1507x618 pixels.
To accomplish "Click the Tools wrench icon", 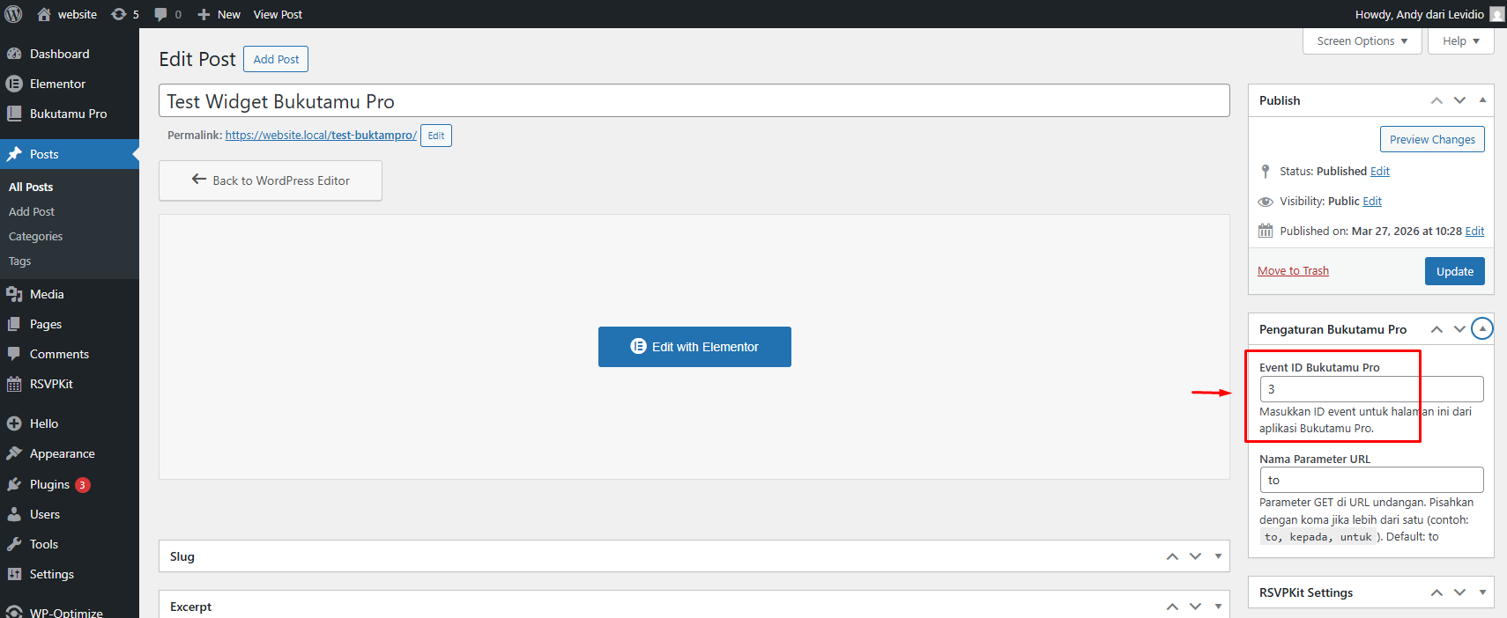I will 14,544.
